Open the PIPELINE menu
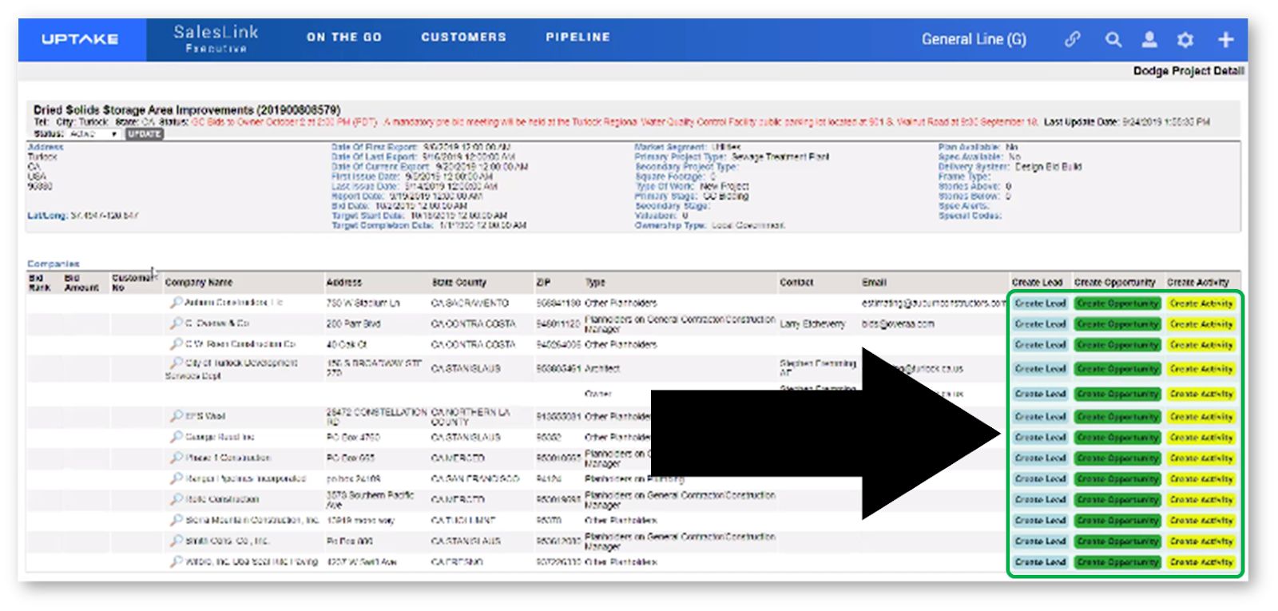Viewport: 1278px width, 611px height. [578, 37]
